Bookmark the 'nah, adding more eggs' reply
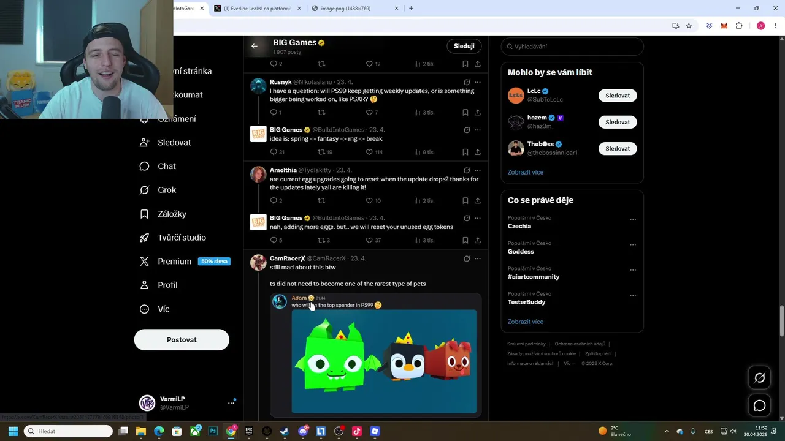 point(465,240)
